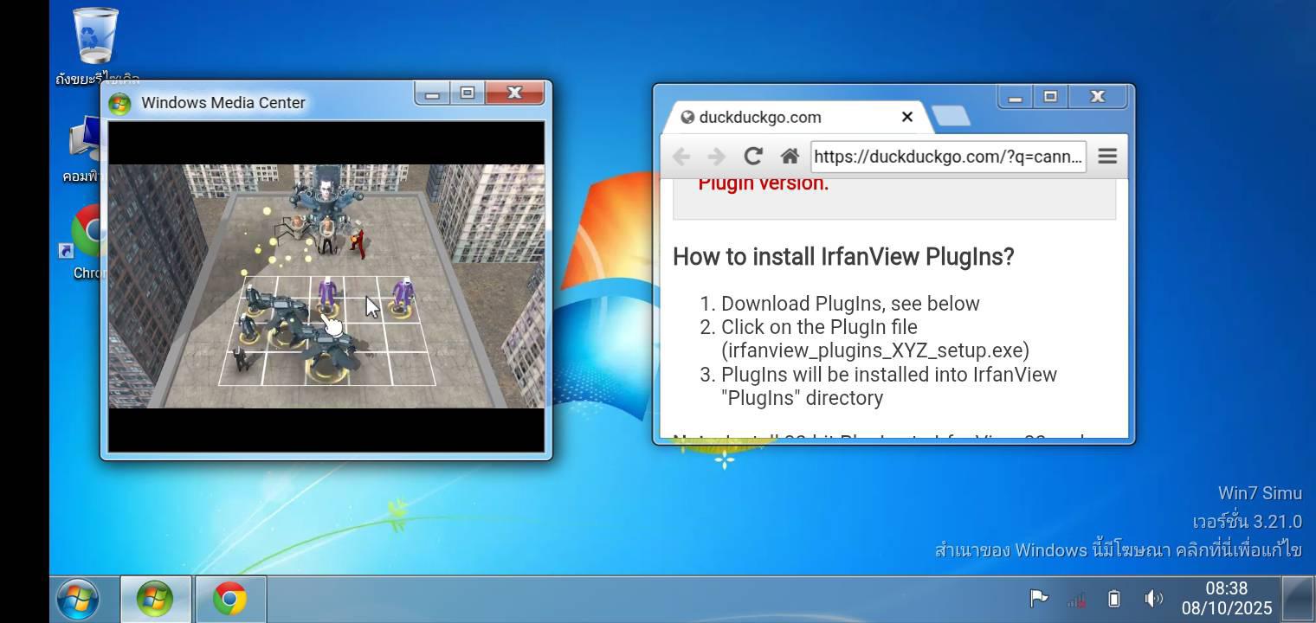Open a new browser tab

tap(952, 116)
